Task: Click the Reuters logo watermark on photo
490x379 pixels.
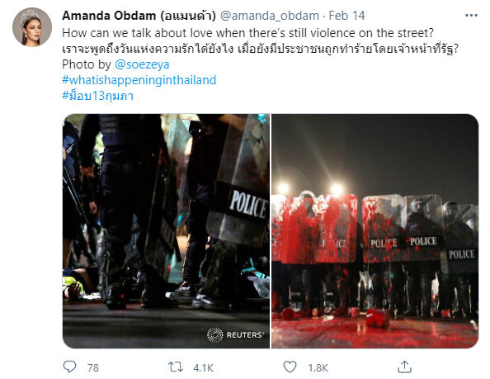Action: coord(235,335)
